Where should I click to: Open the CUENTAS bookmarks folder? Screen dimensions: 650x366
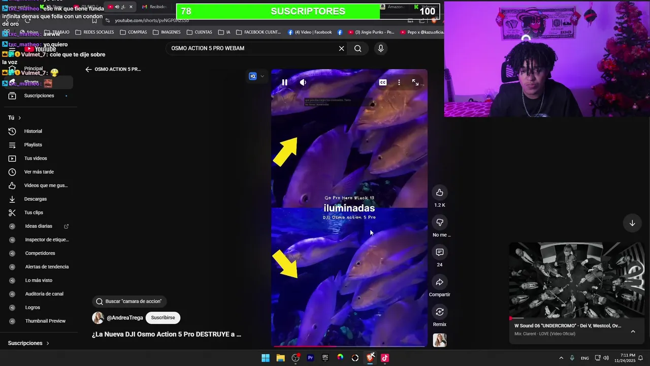pos(200,32)
